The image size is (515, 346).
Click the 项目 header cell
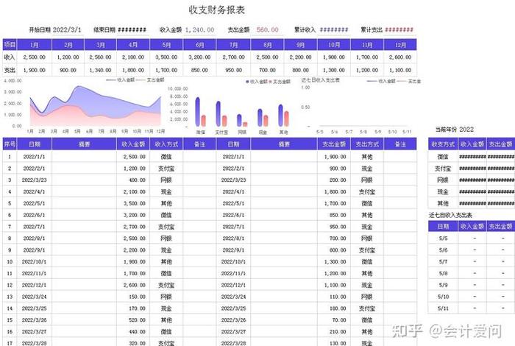point(10,45)
